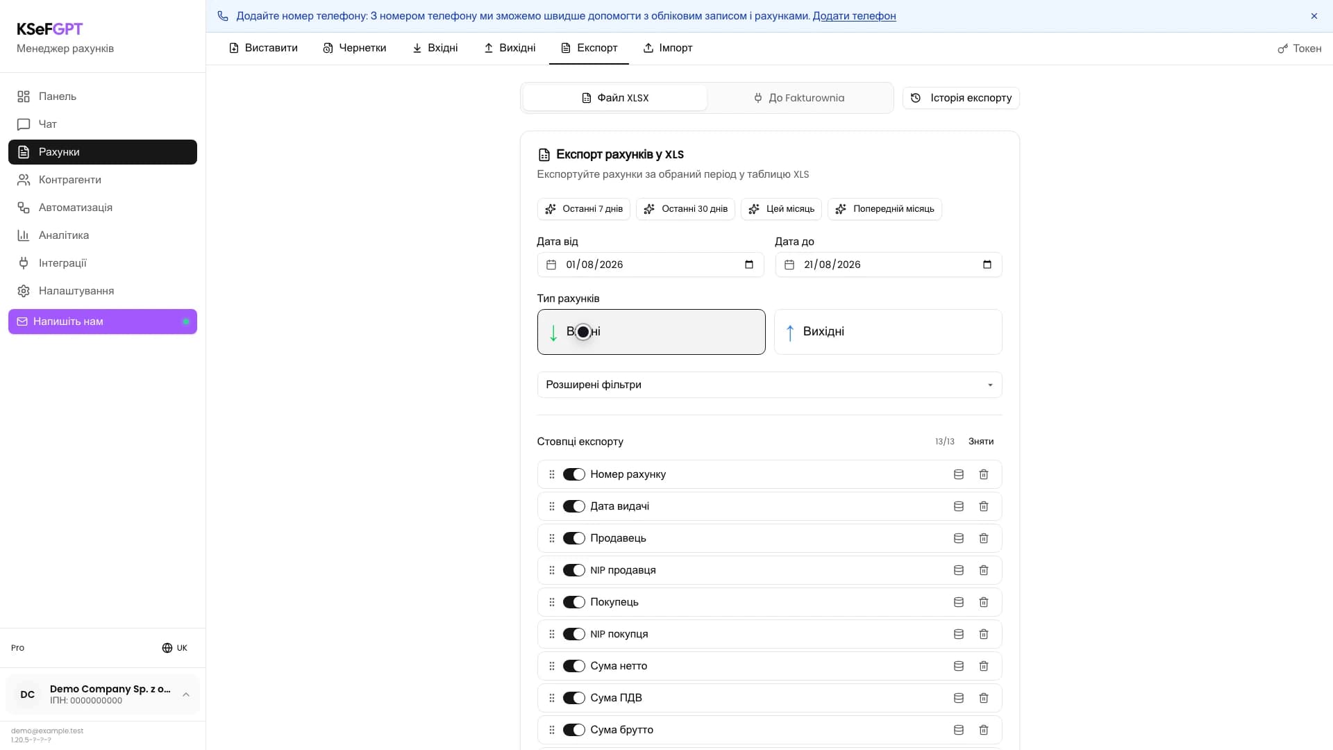Expand Розширені фільтри dropdown
Image resolution: width=1333 pixels, height=750 pixels.
[x=769, y=385]
